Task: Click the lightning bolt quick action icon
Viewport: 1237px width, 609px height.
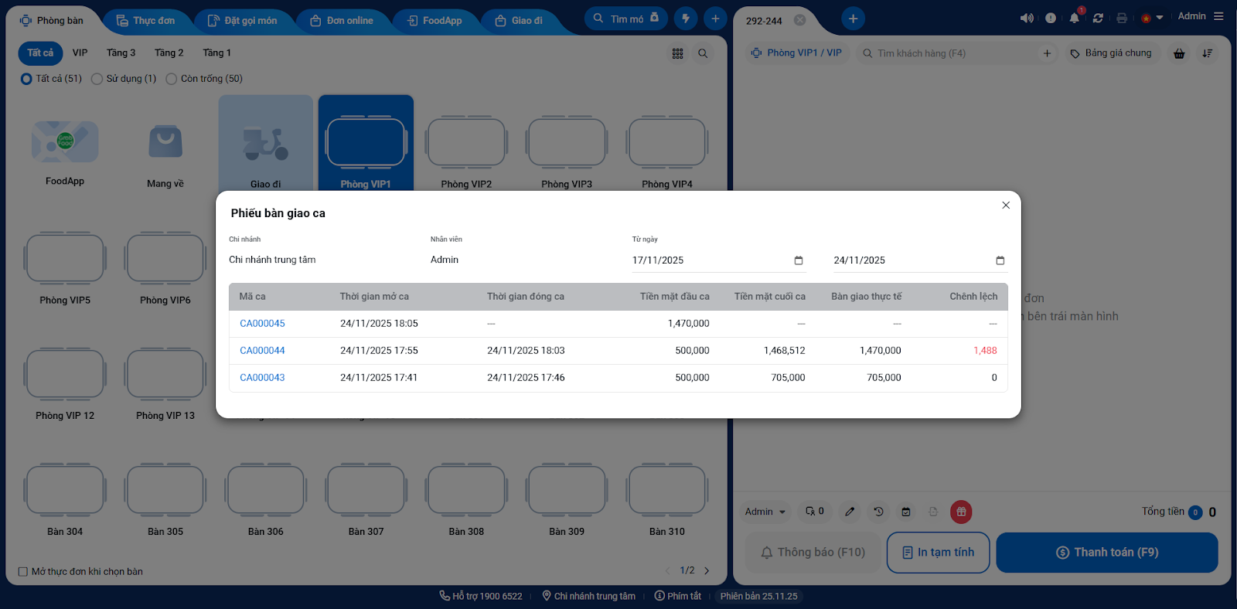Action: pyautogui.click(x=686, y=19)
